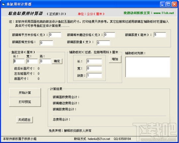Click the application icon in title bar

coord(3,4)
